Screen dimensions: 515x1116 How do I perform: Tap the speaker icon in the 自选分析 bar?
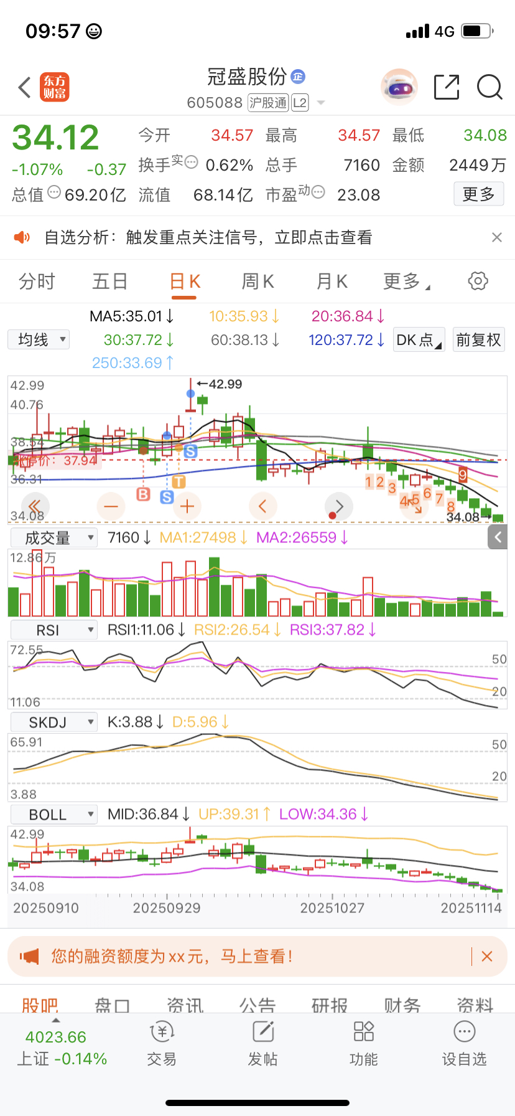click(22, 237)
